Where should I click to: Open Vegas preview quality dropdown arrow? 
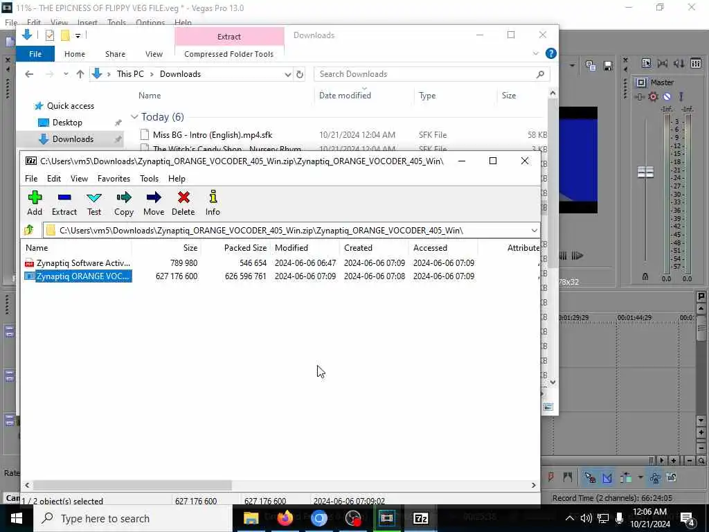click(572, 66)
